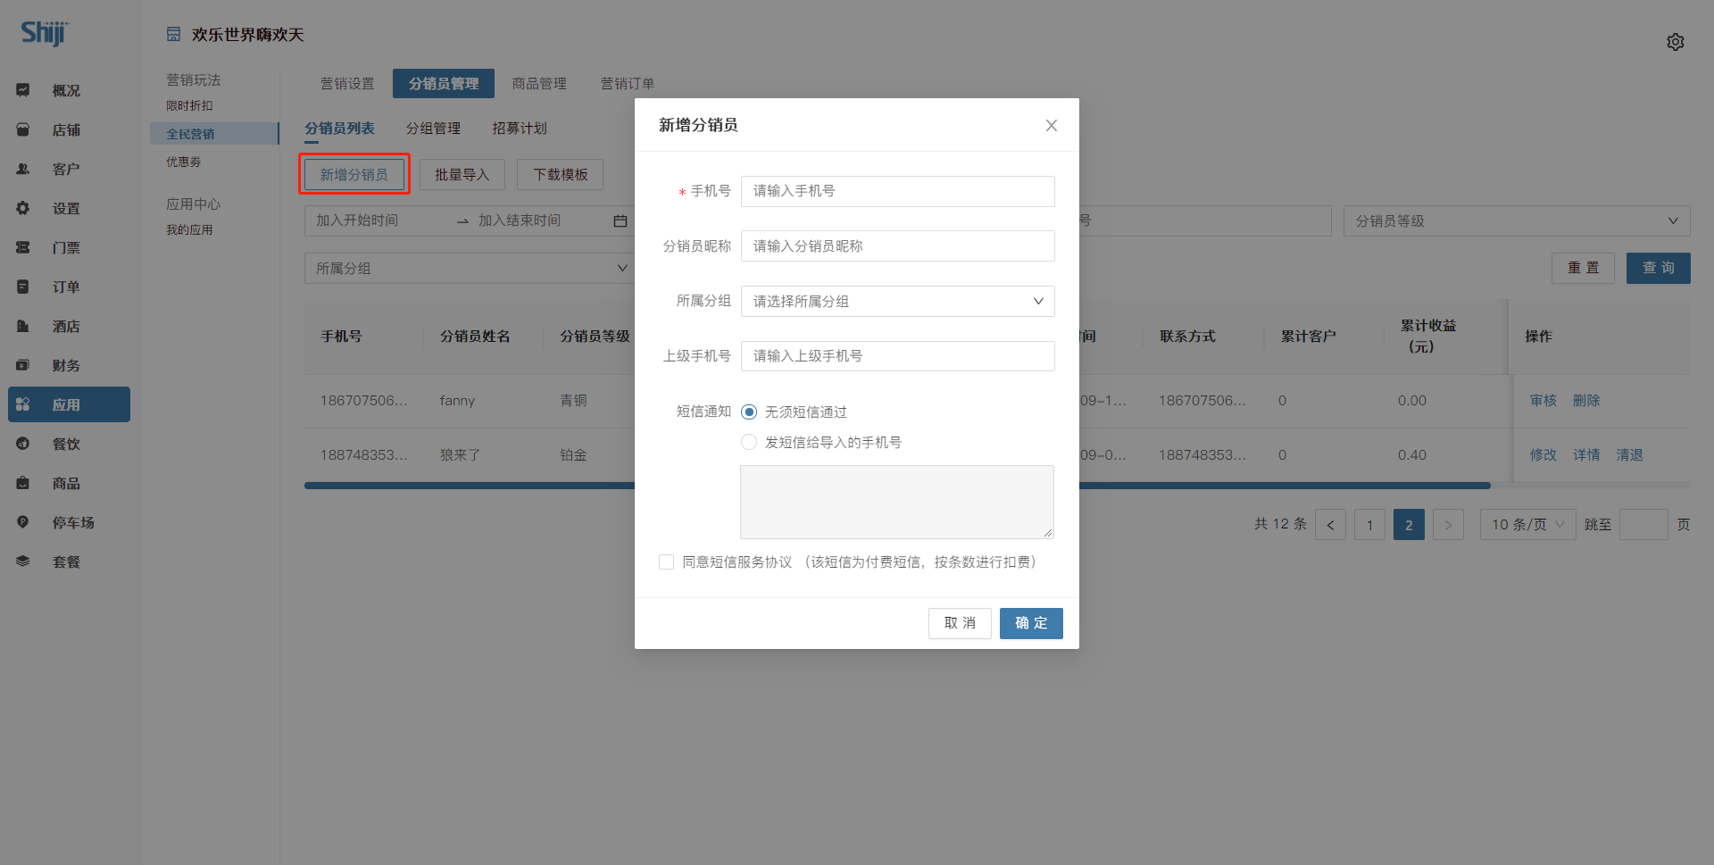Switch to 营销设置 tab

(x=347, y=83)
